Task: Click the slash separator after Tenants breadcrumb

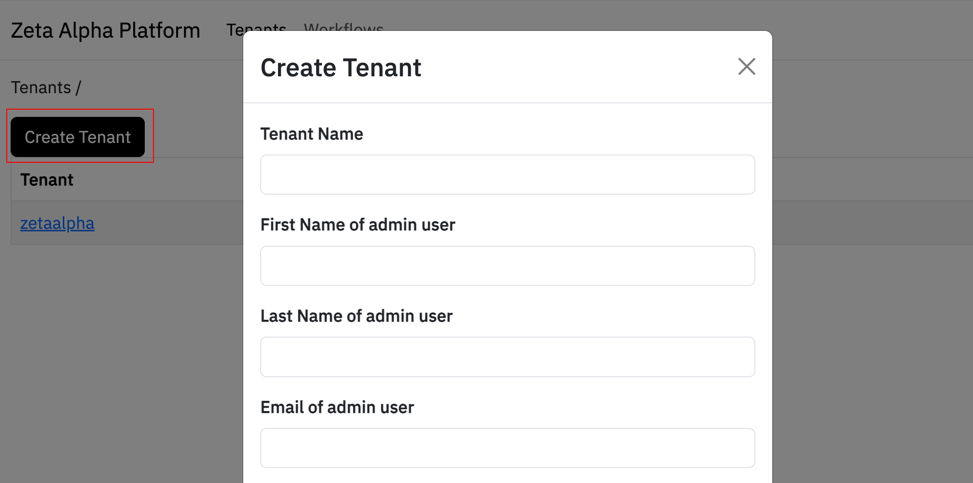Action: tap(78, 87)
